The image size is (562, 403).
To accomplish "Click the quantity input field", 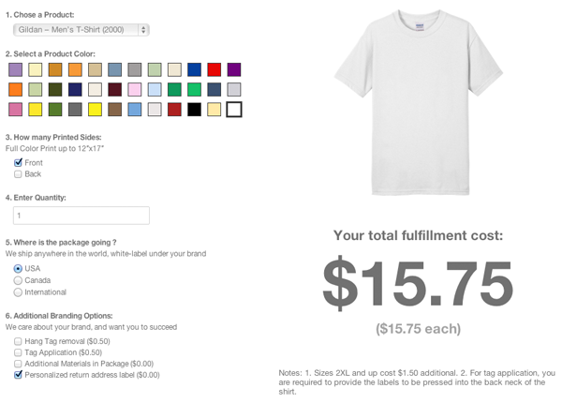I will 81,216.
